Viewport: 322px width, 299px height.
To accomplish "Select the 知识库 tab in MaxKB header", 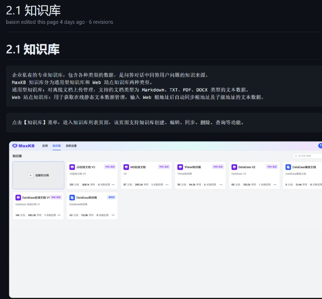I will (x=57, y=146).
